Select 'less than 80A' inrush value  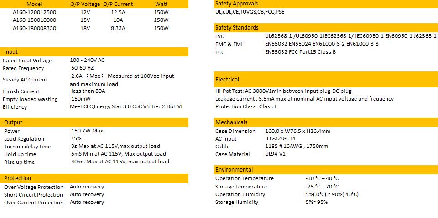point(88,91)
